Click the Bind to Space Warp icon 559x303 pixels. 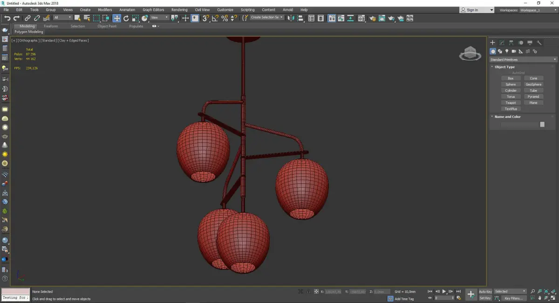point(47,18)
